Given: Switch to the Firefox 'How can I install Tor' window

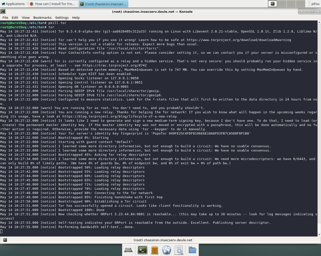Looking at the screenshot, I should click(53, 3).
